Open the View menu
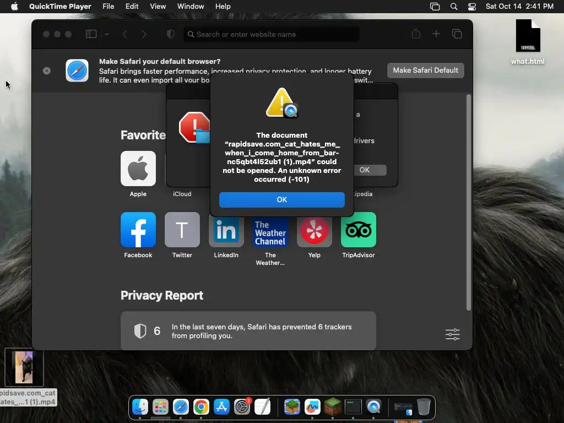564x423 pixels. pyautogui.click(x=158, y=7)
